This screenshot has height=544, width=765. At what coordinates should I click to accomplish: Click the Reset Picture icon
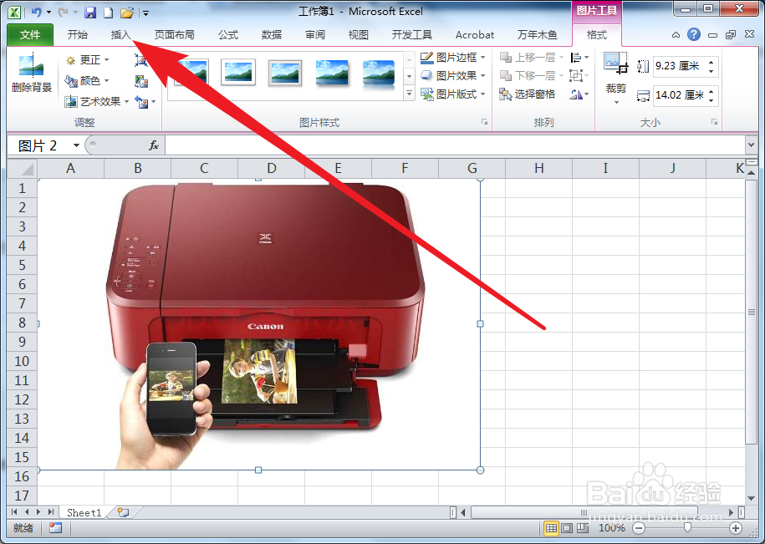pos(140,102)
